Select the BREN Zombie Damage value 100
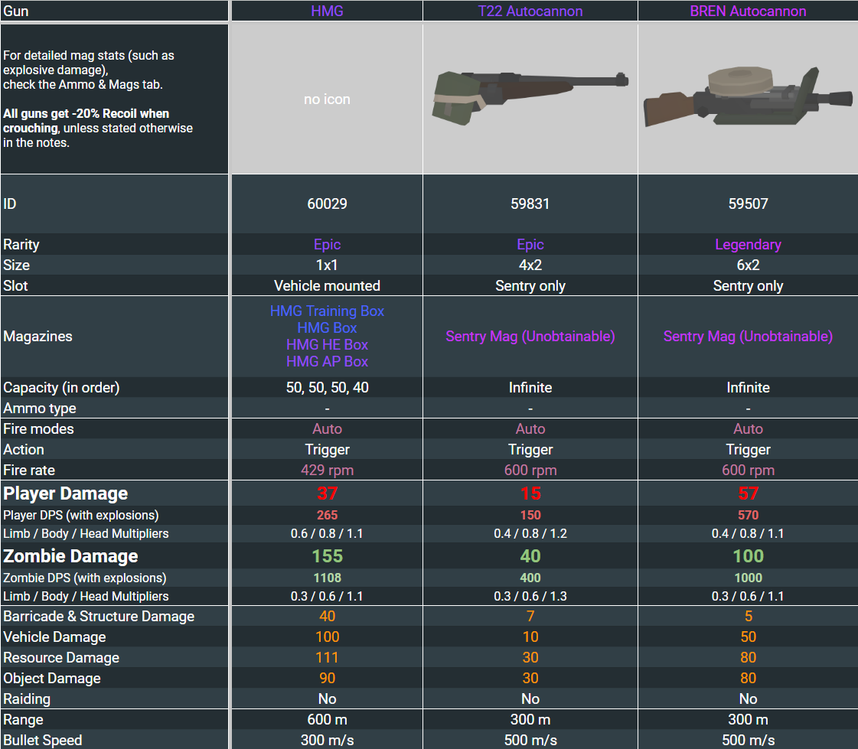Image resolution: width=858 pixels, height=749 pixels. 748,556
